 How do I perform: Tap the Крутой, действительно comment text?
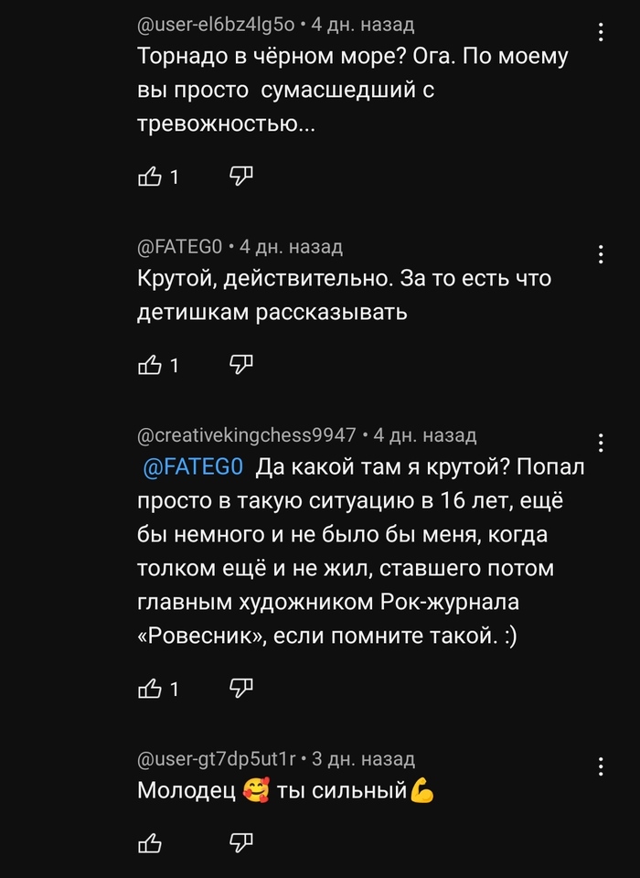pos(343,295)
